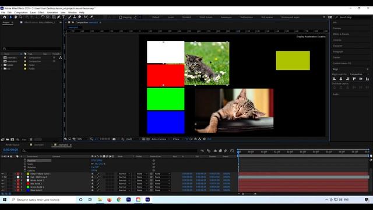This screenshot has height=210, width=373.
Task: Switch to Effect Controls panel tab
Action: [x=40, y=22]
